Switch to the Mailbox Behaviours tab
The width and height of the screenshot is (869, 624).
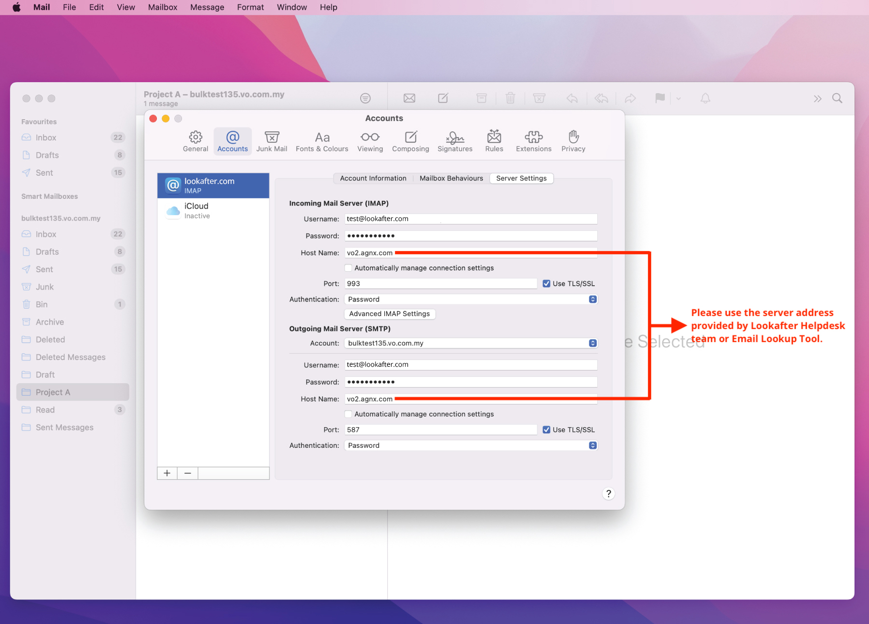451,179
